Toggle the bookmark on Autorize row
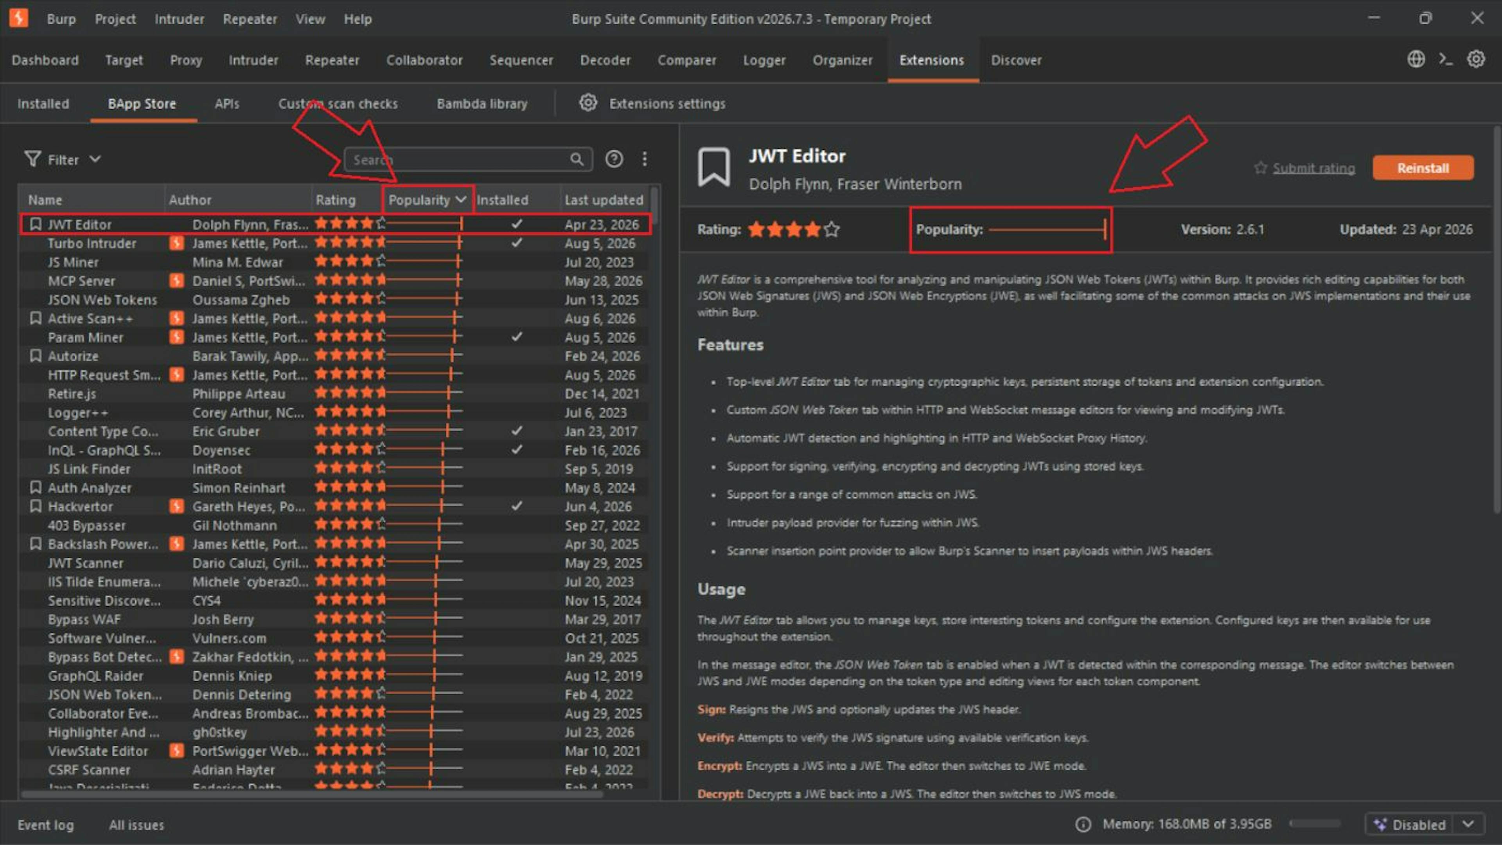Screen dimensions: 1502x845 coord(36,355)
